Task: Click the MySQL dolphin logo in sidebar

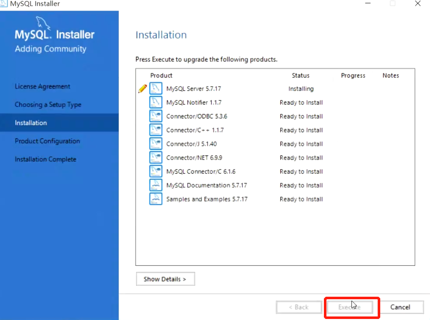Action: tap(43, 23)
